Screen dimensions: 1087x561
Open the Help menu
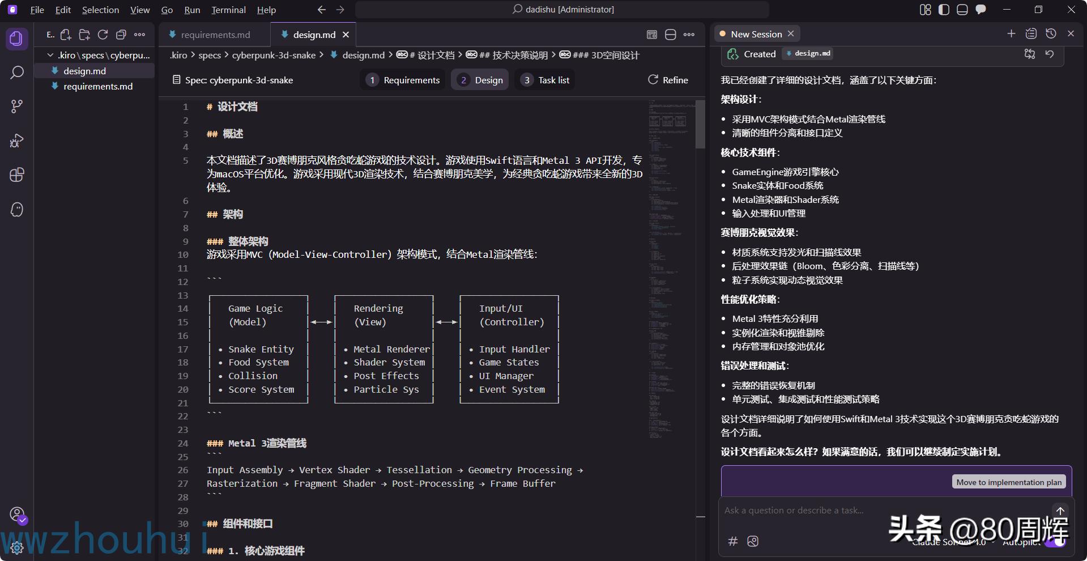click(266, 10)
